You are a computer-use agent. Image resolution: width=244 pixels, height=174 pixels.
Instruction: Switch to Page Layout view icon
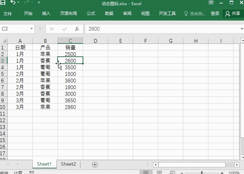click(x=159, y=173)
